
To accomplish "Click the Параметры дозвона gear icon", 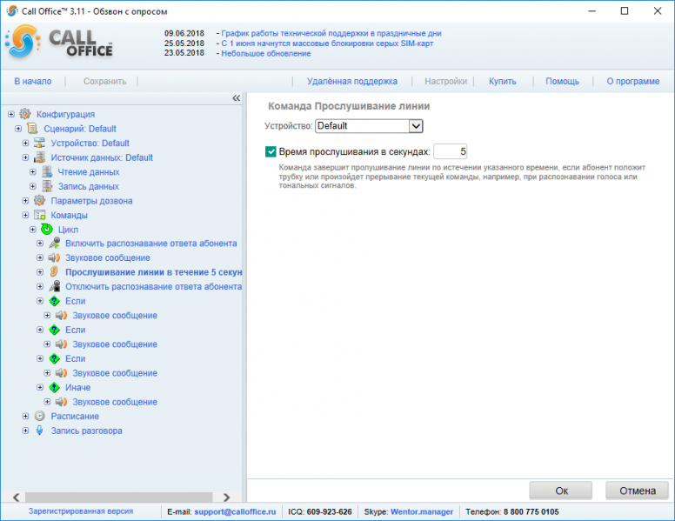I will tap(40, 200).
